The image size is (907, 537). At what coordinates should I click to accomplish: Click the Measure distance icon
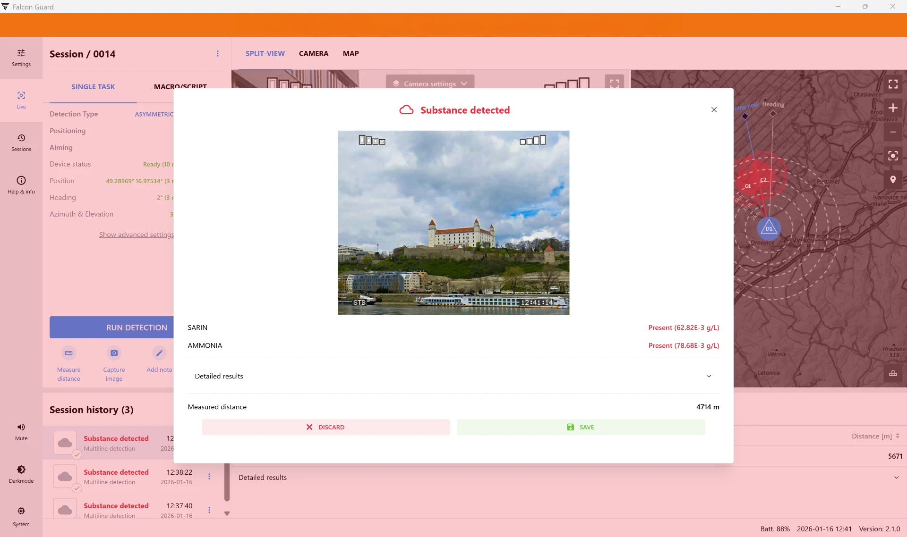68,353
